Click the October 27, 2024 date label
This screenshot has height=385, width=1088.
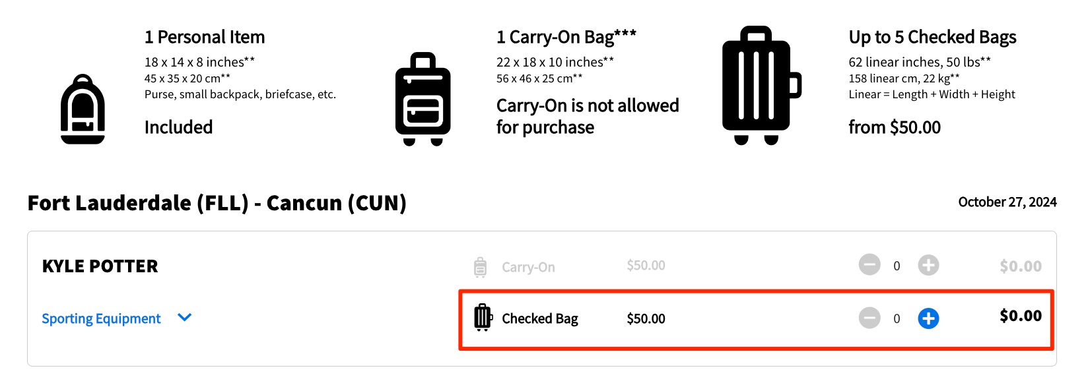click(x=1007, y=202)
